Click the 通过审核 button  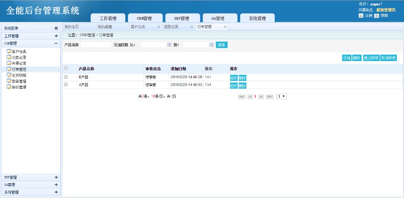tap(371, 58)
